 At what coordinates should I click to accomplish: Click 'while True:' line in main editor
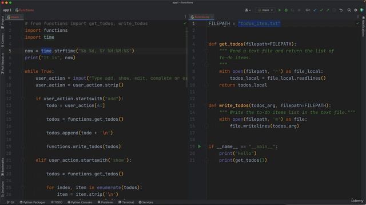[x=39, y=71]
